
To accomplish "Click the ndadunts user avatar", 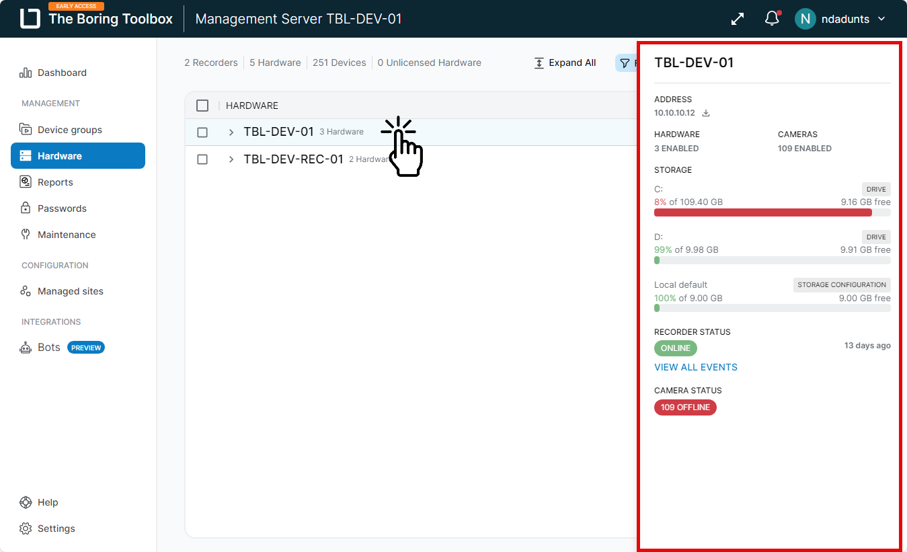I will pos(805,19).
